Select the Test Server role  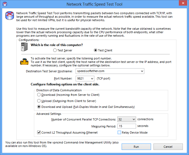[55, 50]
